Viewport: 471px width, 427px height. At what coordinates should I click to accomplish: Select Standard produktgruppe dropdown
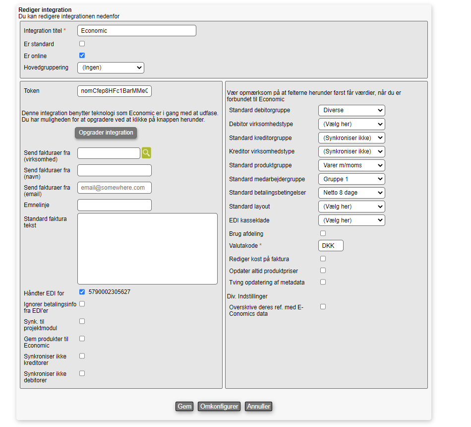click(x=351, y=165)
